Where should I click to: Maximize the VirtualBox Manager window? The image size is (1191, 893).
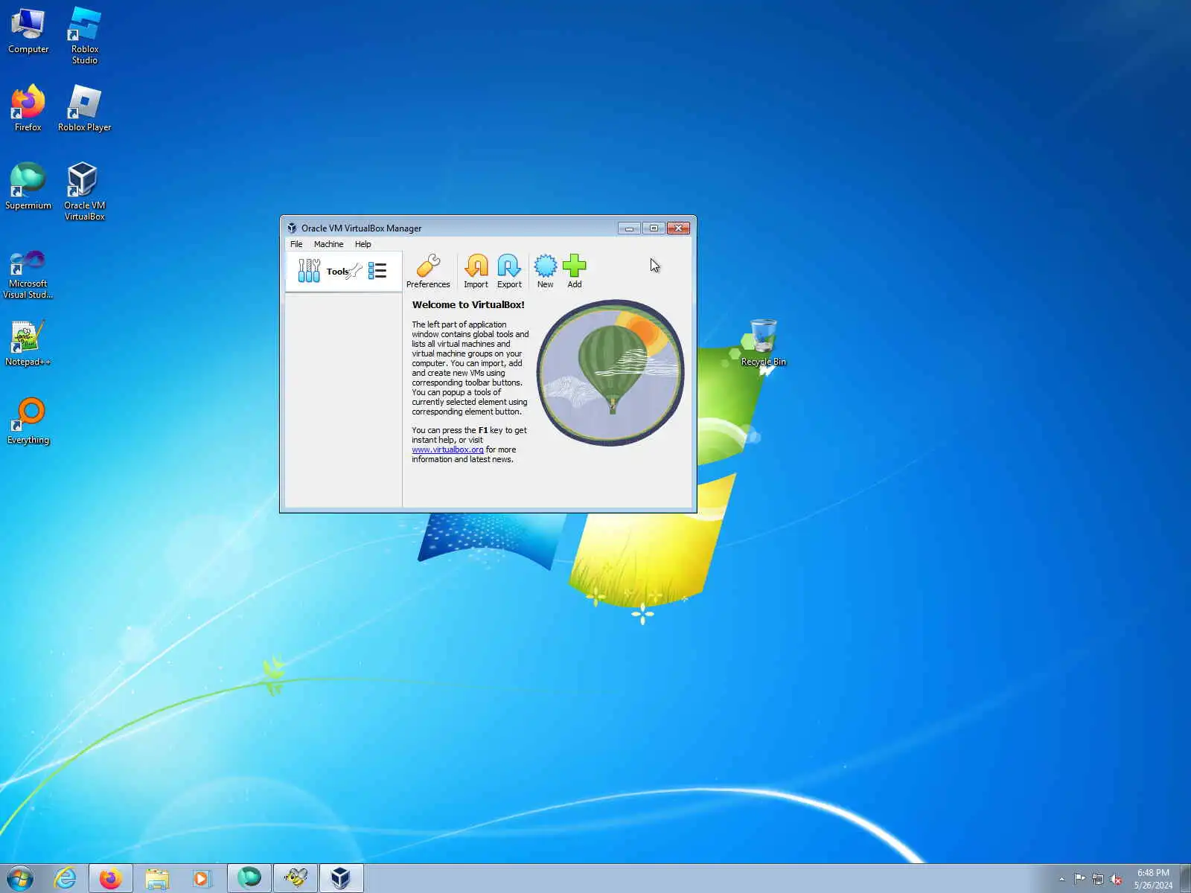pyautogui.click(x=654, y=228)
